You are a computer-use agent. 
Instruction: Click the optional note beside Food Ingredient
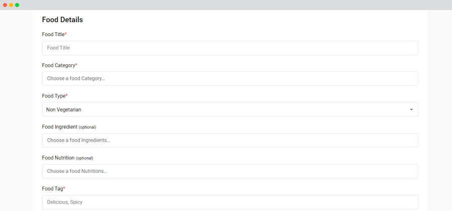pos(87,127)
